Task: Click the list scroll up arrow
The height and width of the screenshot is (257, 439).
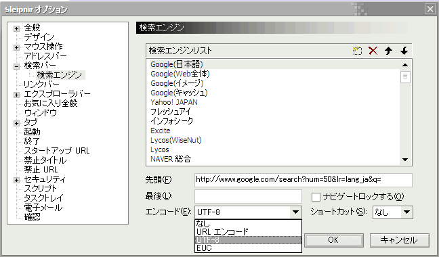Action: (405, 65)
